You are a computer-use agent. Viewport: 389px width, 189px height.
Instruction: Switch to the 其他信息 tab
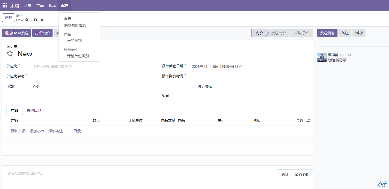coord(34,110)
